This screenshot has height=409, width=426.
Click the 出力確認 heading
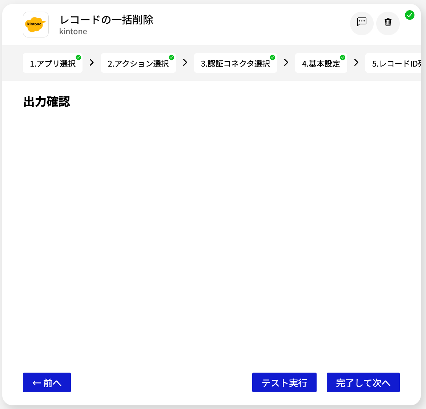coord(47,102)
